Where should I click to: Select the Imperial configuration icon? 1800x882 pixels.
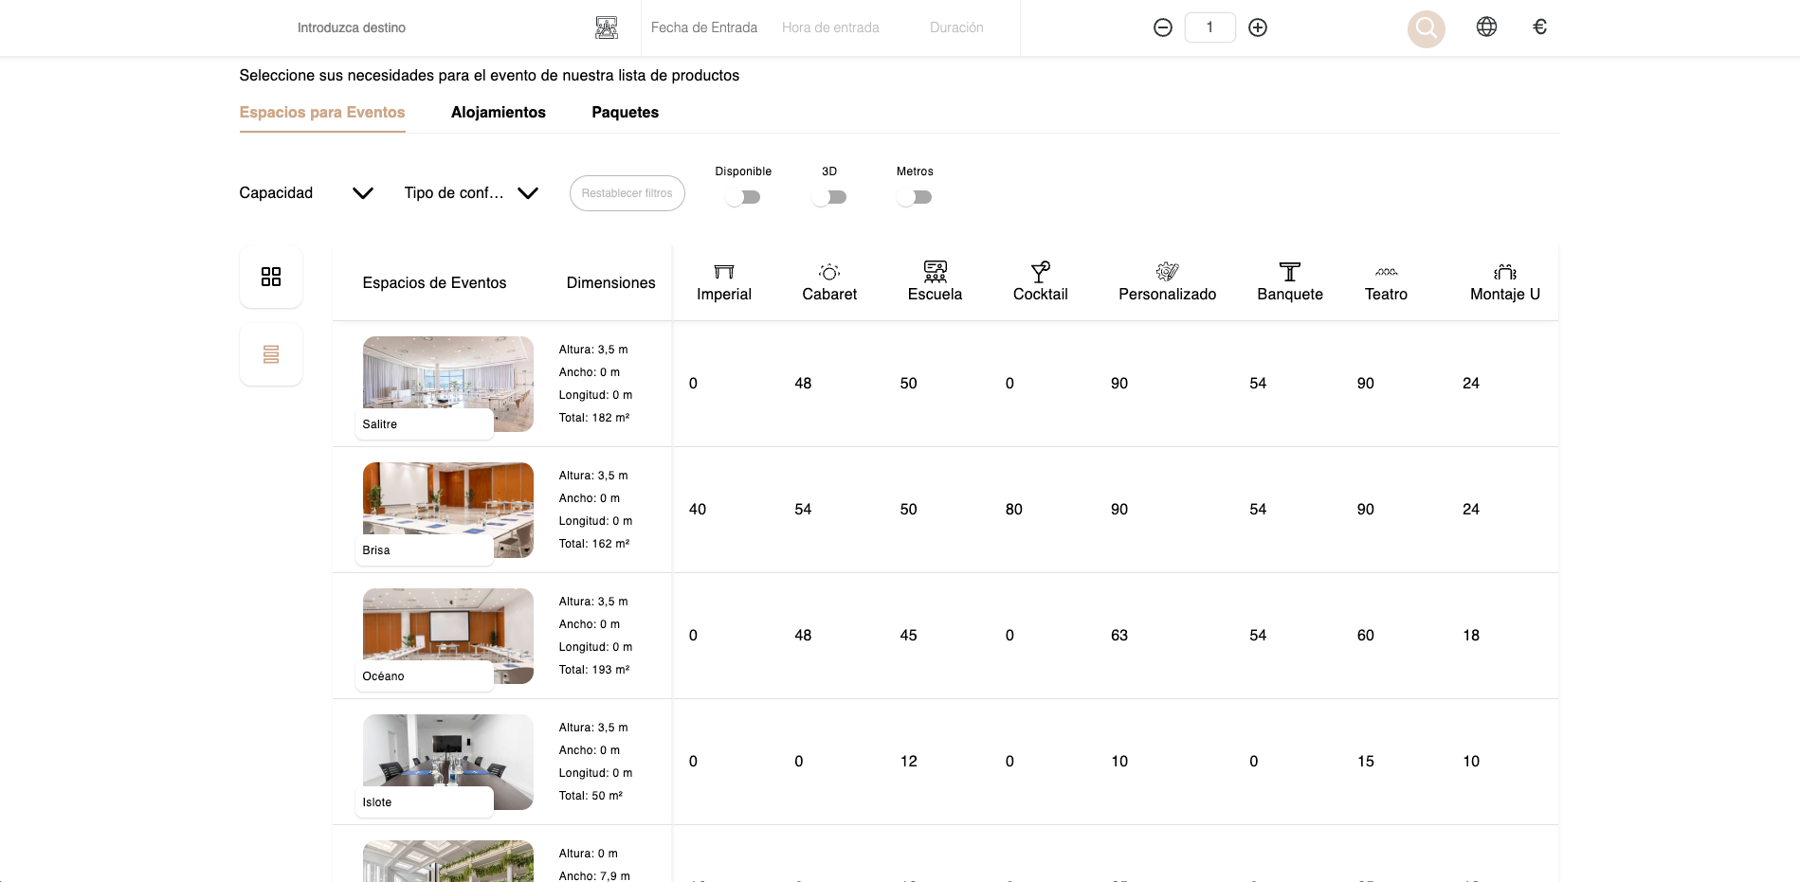point(723,272)
